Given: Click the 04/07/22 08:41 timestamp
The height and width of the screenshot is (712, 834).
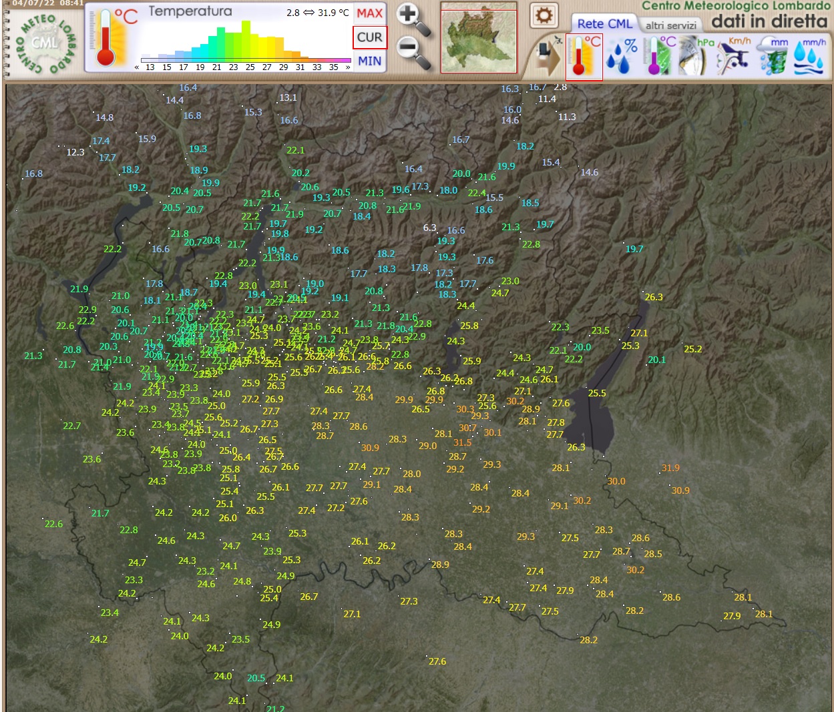Looking at the screenshot, I should pos(47,3).
